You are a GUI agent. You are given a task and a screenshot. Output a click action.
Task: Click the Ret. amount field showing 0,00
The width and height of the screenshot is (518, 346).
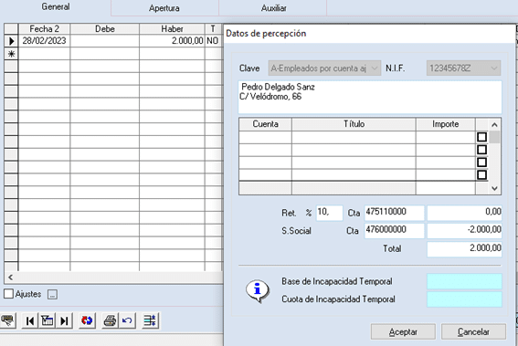tap(464, 213)
